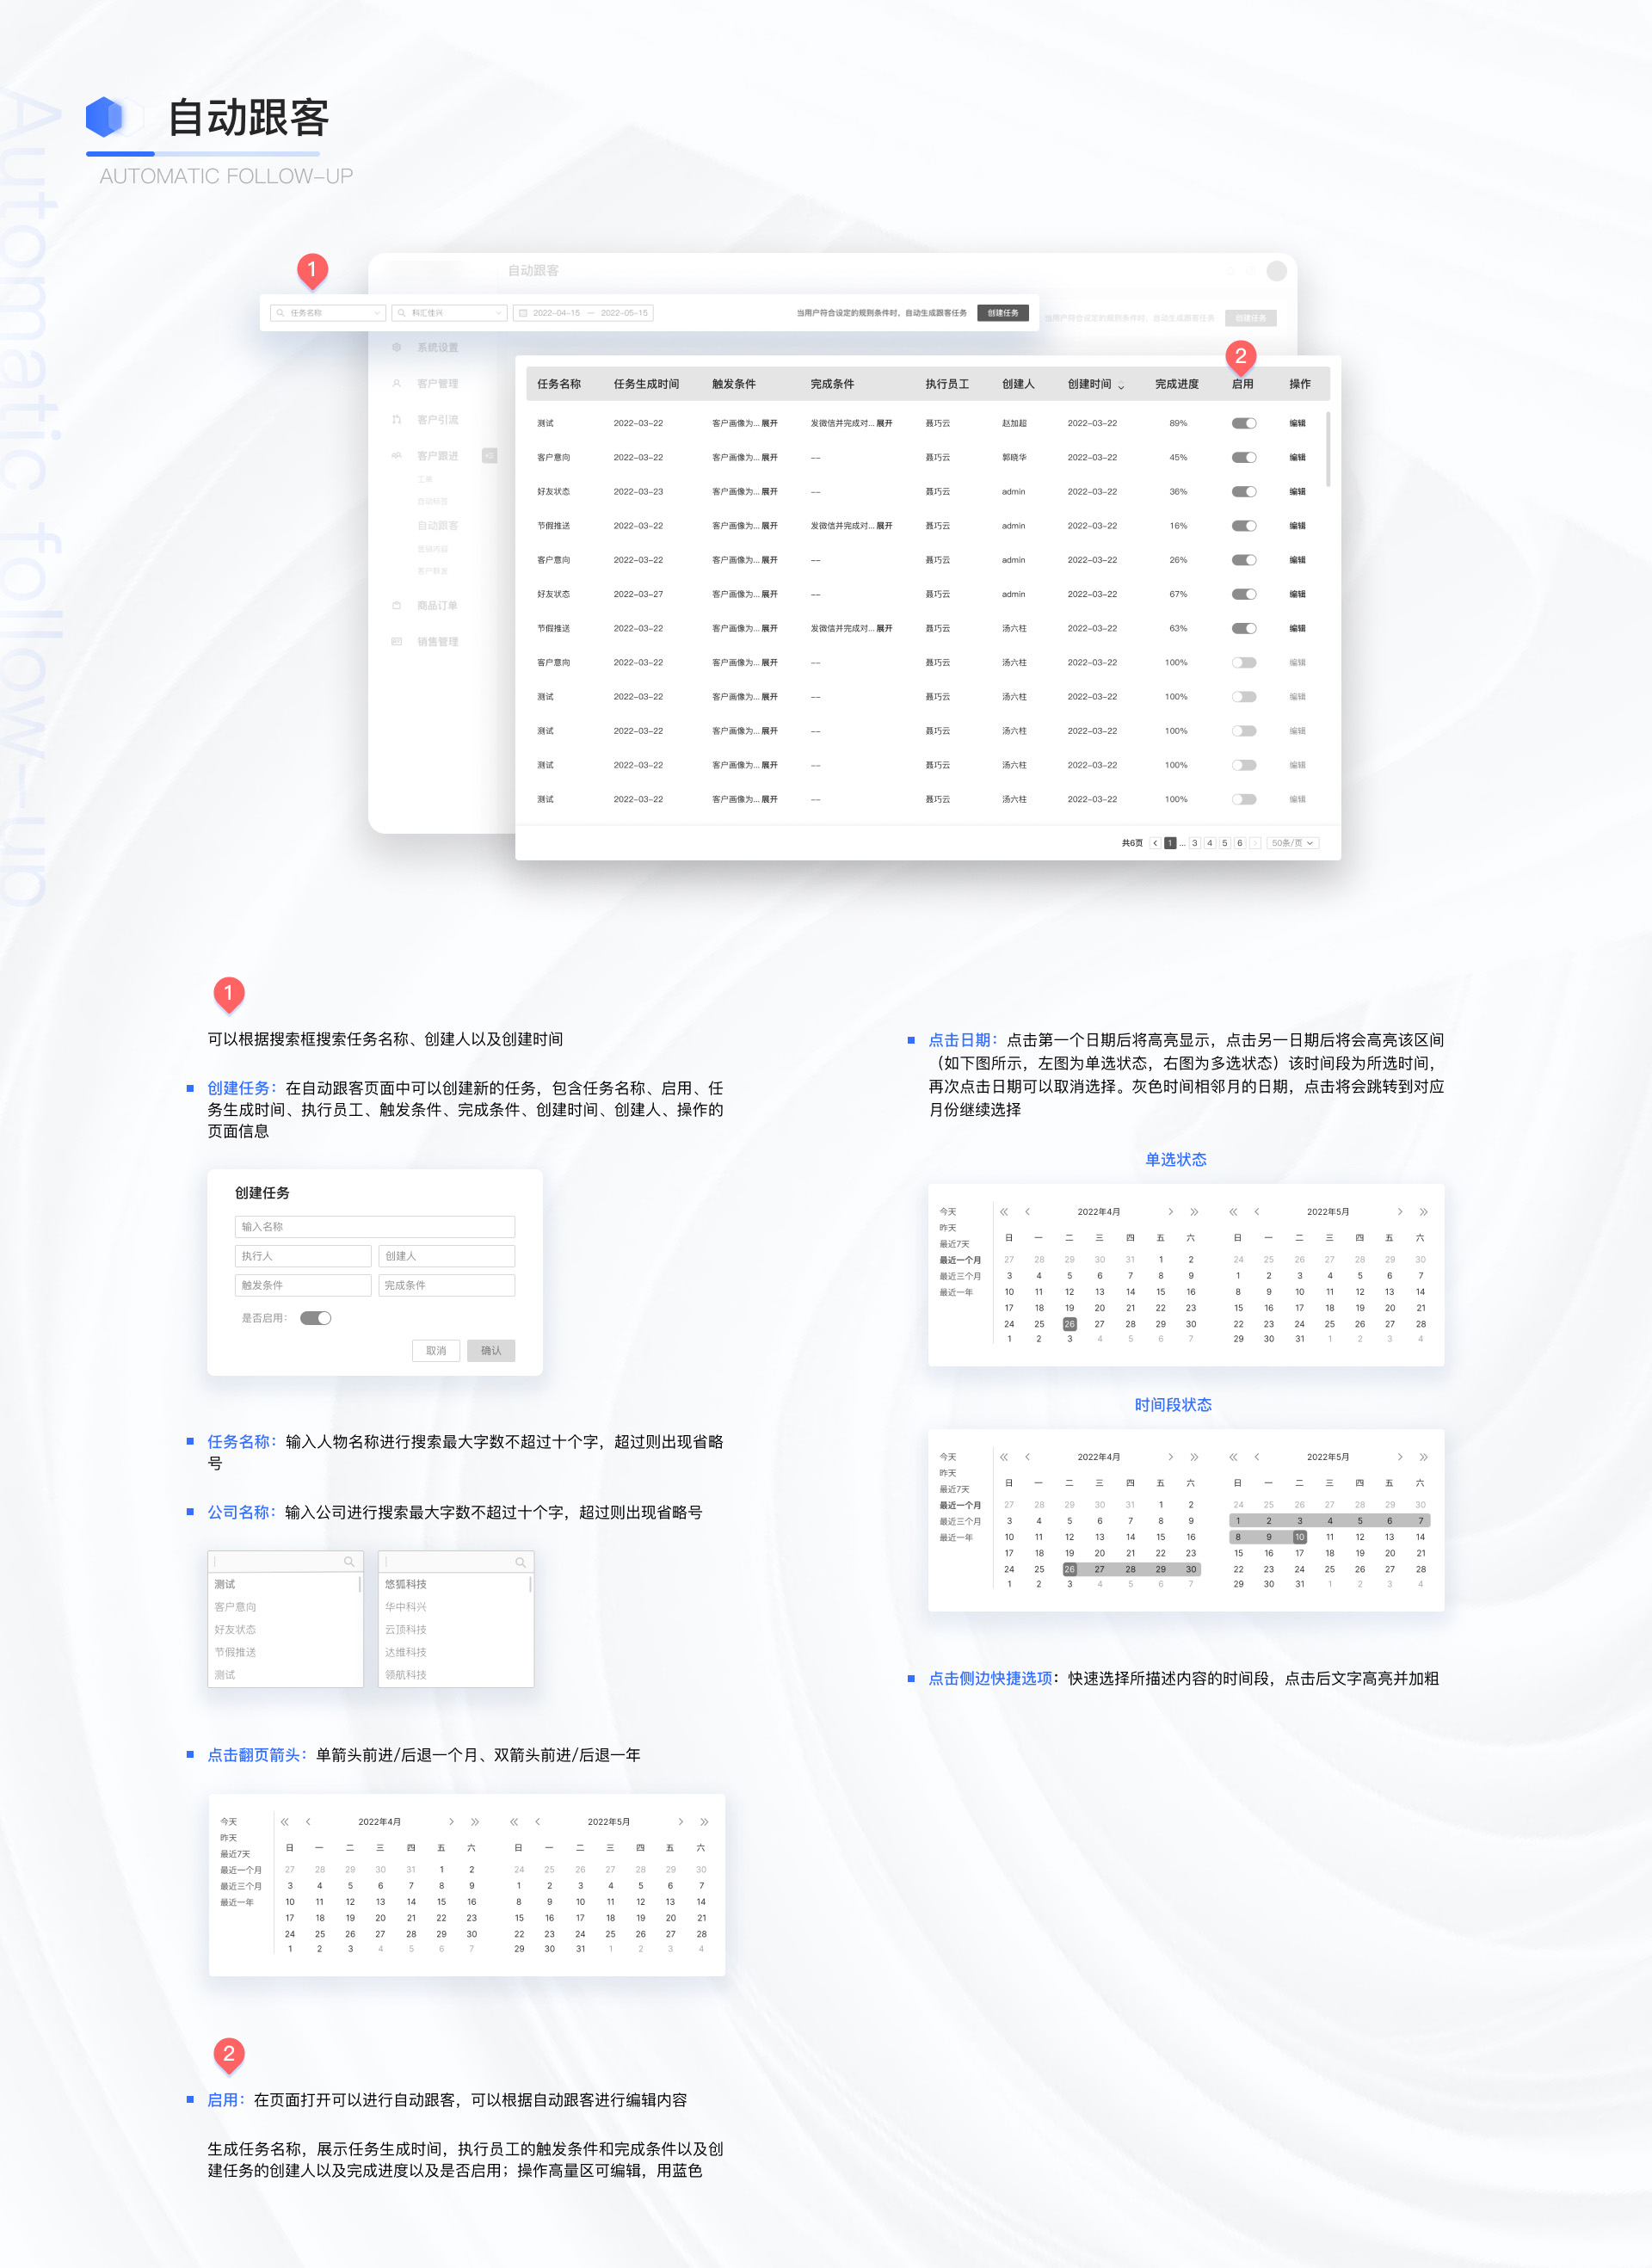Open 客户管理 in the sidebar menu
This screenshot has width=1652, height=2268.
pos(437,383)
